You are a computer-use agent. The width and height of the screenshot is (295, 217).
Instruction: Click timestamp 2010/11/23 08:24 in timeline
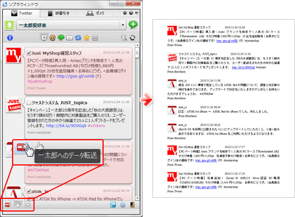pos(116,191)
